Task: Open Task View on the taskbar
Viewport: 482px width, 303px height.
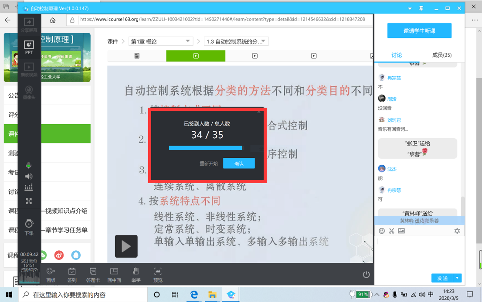Action: 175,295
